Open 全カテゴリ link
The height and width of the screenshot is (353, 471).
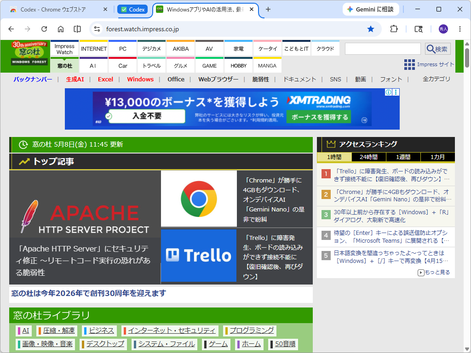click(x=436, y=79)
